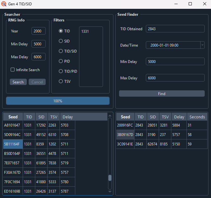Select seed ED16169B in searcher results

coord(13,191)
